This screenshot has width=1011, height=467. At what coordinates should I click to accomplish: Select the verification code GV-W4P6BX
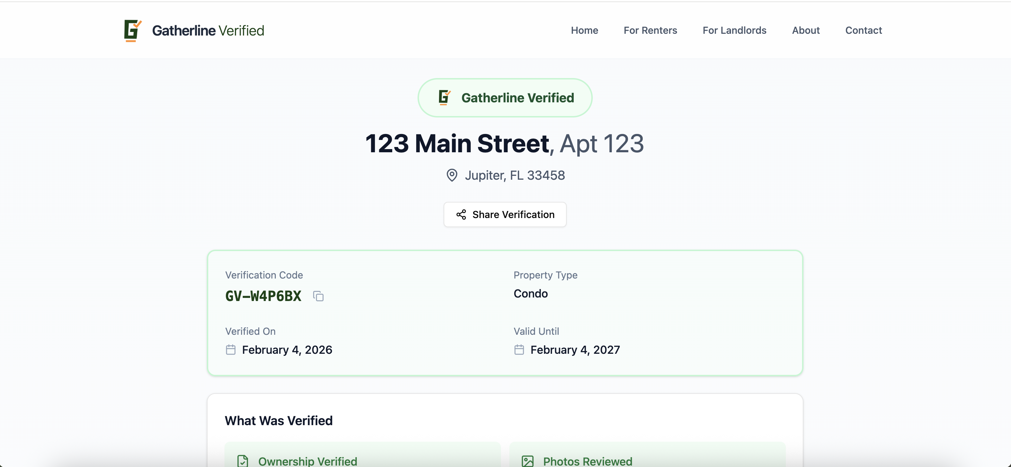tap(263, 296)
